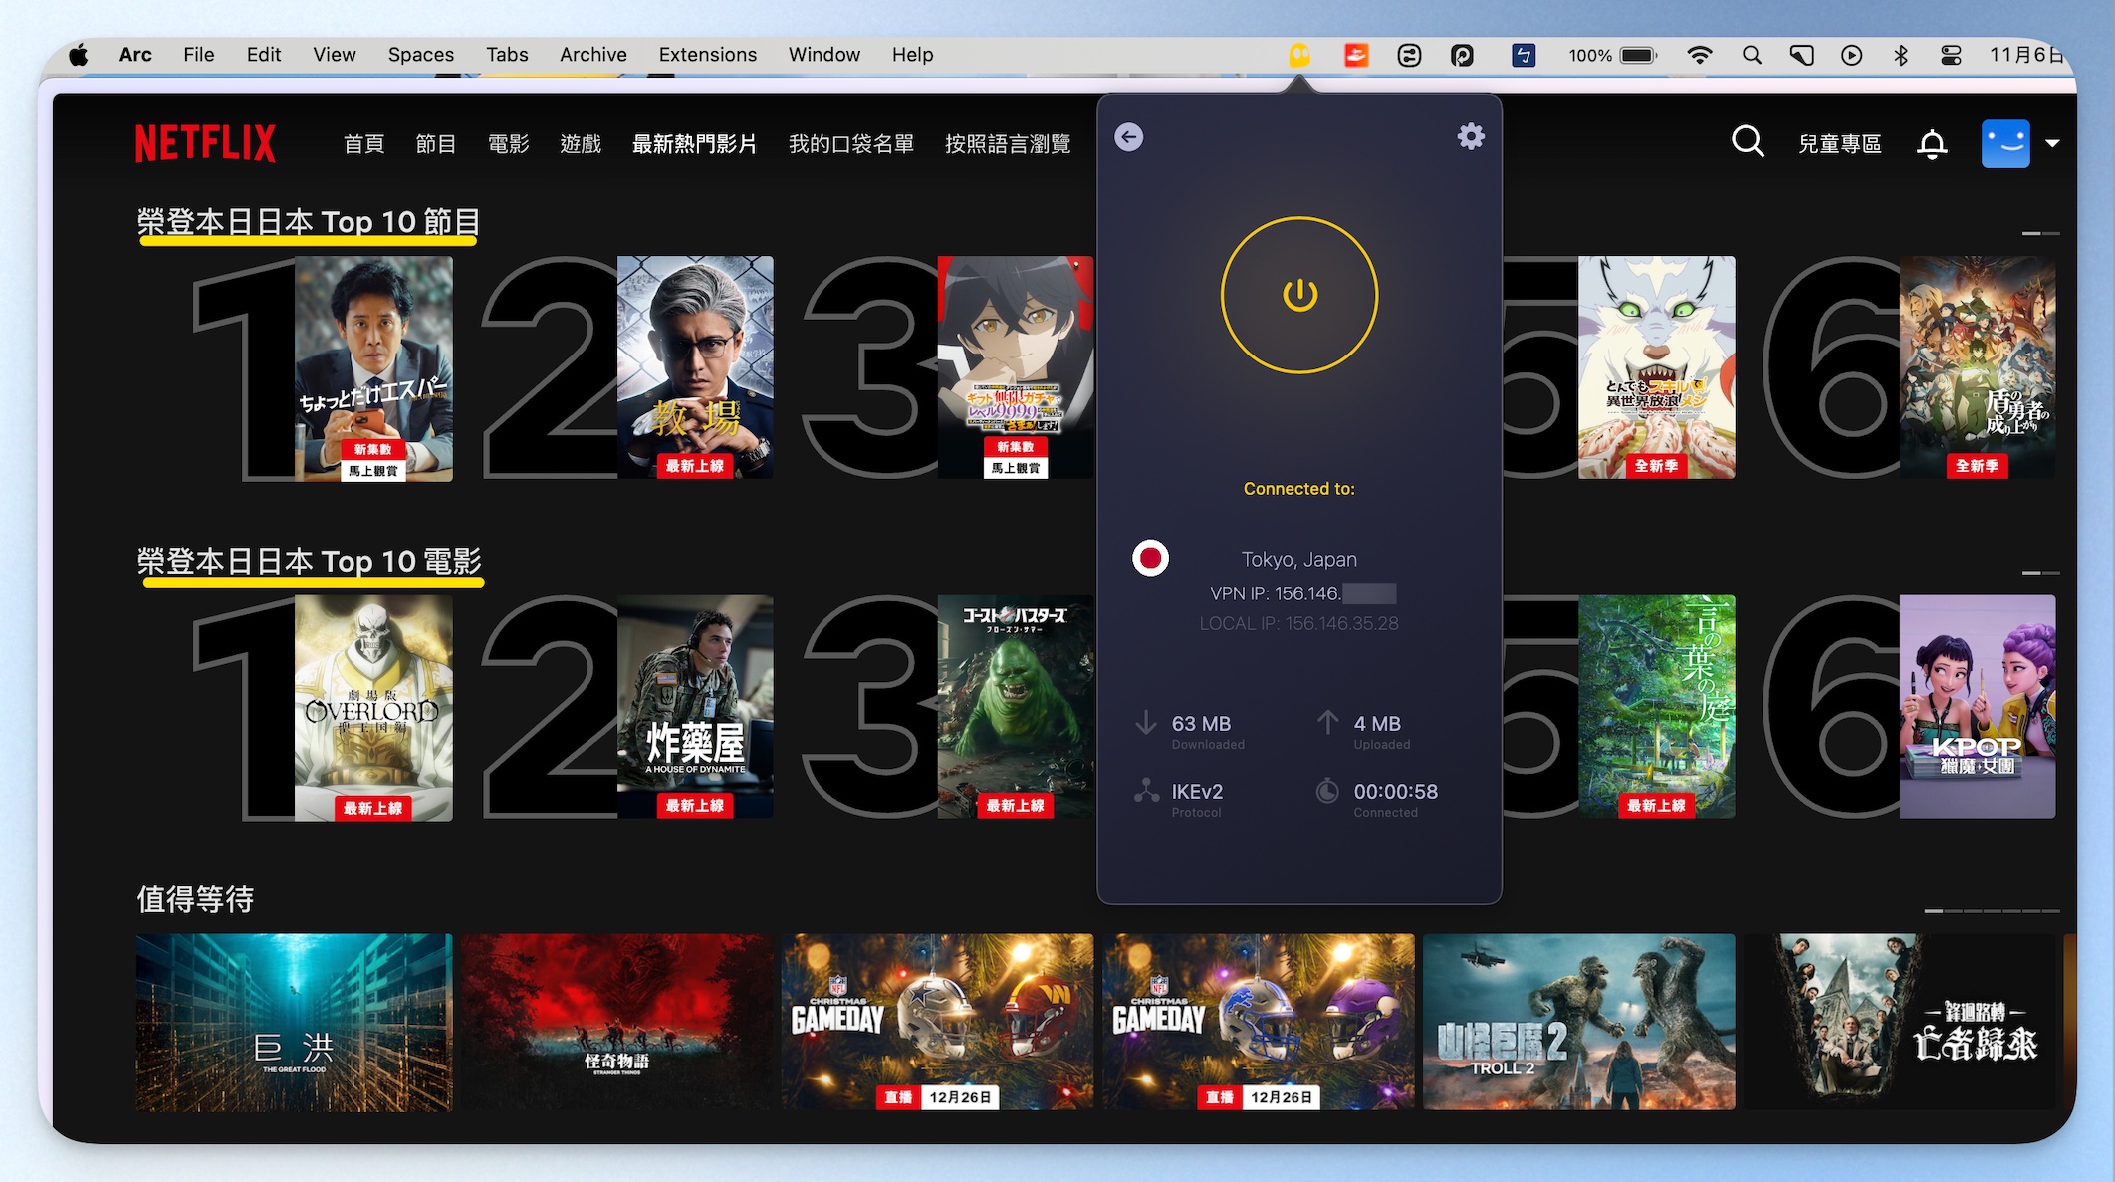Click the IKEv2 protocol value
Screen dimensions: 2115x1182
(x=1197, y=792)
